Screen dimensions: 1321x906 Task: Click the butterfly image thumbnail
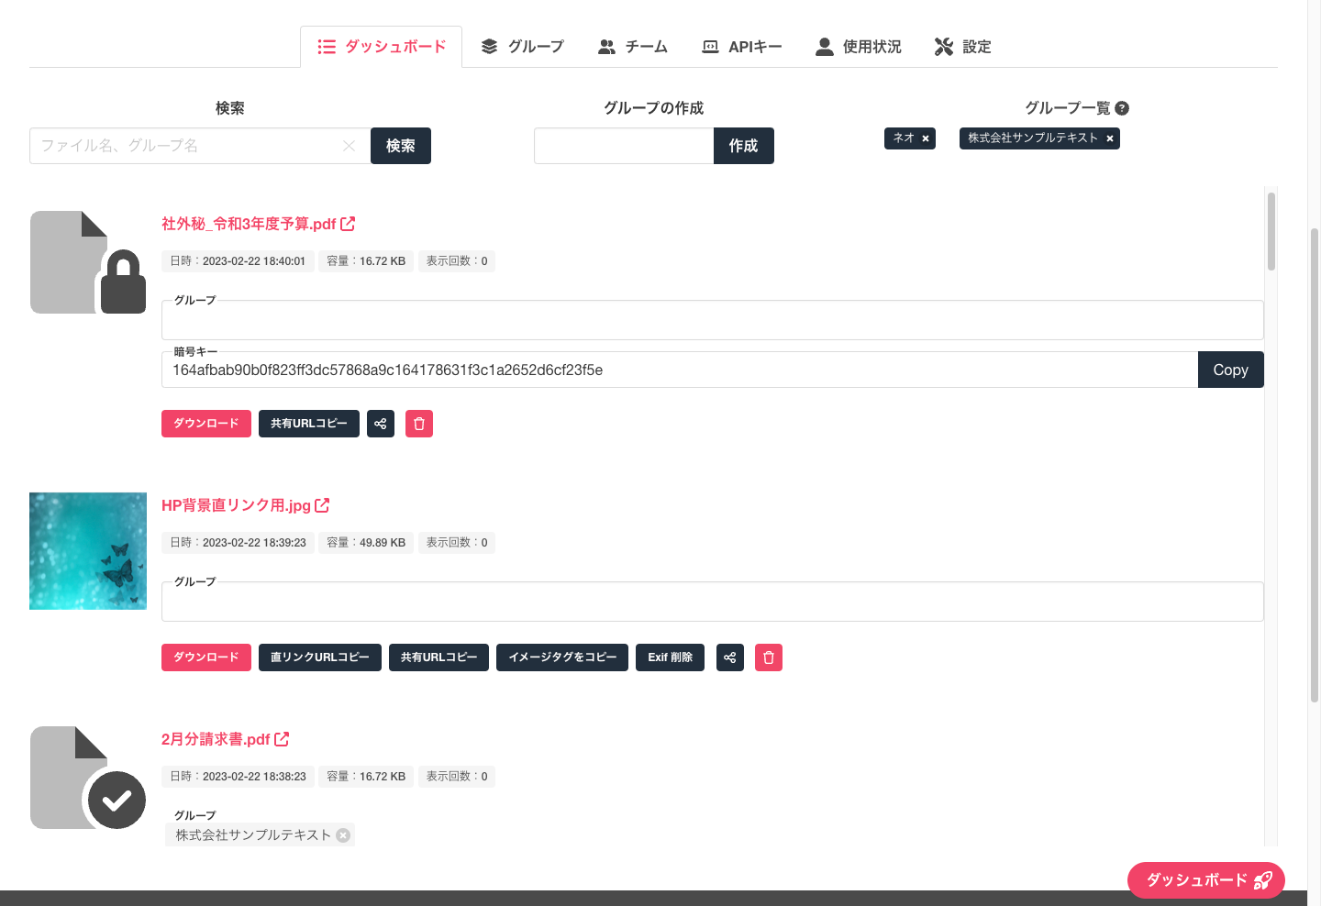88,551
